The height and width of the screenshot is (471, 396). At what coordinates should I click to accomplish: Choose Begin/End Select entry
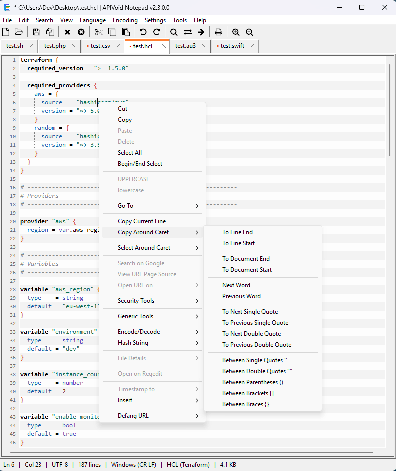click(152, 164)
